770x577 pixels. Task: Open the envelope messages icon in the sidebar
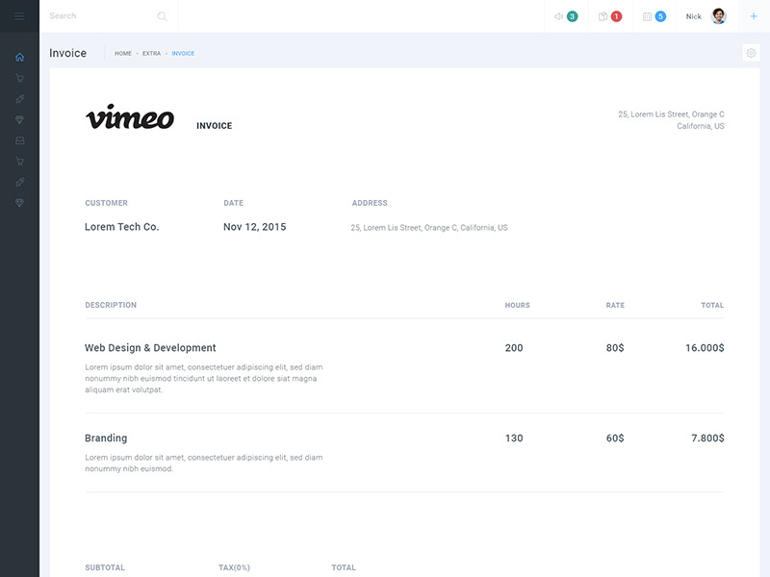tap(19, 139)
